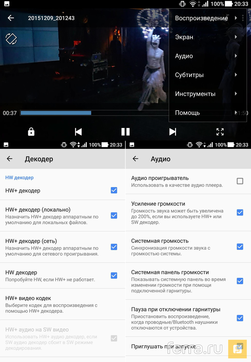The height and width of the screenshot is (362, 251).
Task: Expand Субтитры submenu arrow
Action: tap(236, 74)
